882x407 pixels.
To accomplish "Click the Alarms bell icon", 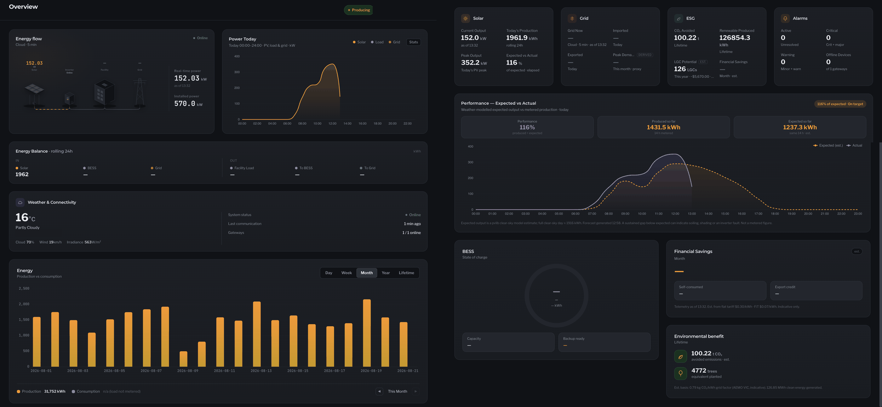I will [x=785, y=18].
